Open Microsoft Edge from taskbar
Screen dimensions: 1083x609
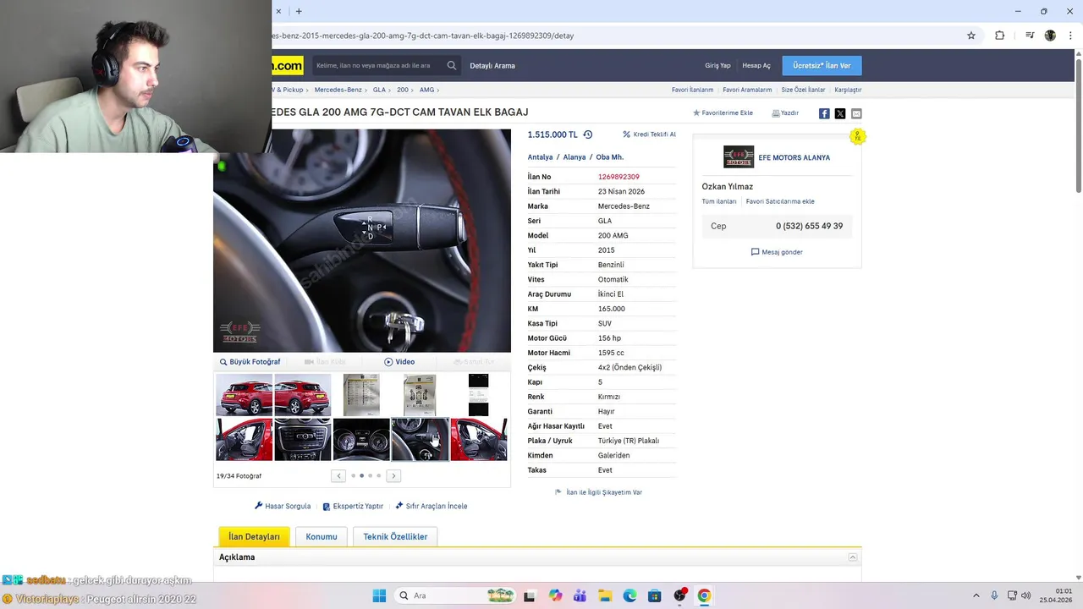[629, 595]
